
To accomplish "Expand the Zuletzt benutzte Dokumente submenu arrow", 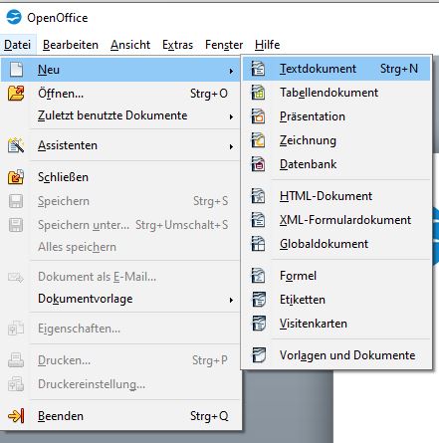I will 231,116.
